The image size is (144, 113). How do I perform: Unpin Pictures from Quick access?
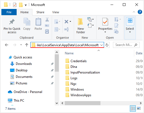coord(52,83)
